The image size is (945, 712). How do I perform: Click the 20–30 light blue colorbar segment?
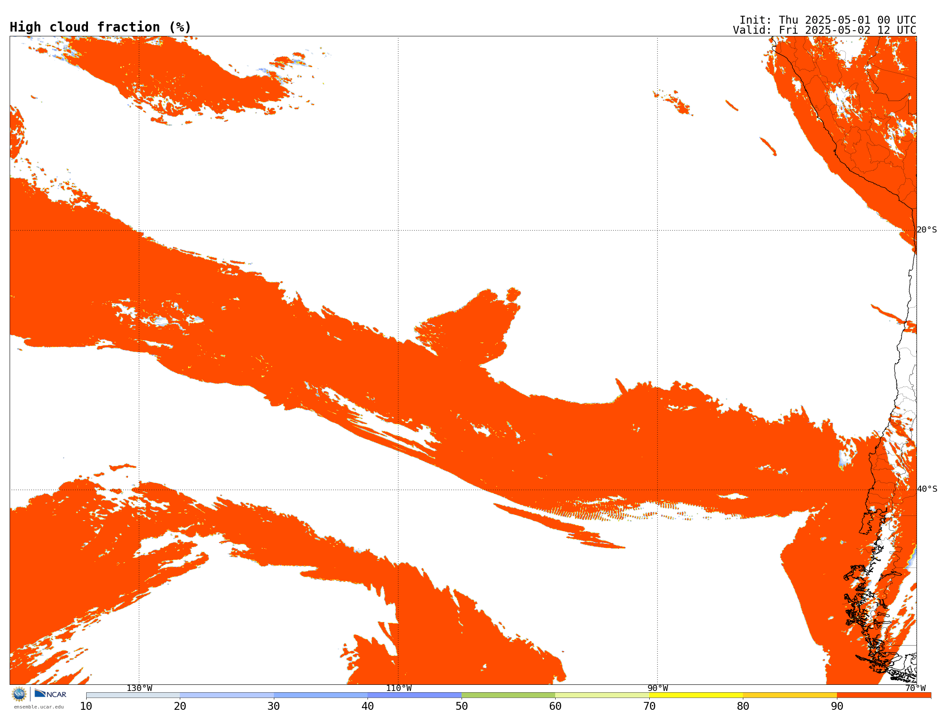click(x=227, y=695)
